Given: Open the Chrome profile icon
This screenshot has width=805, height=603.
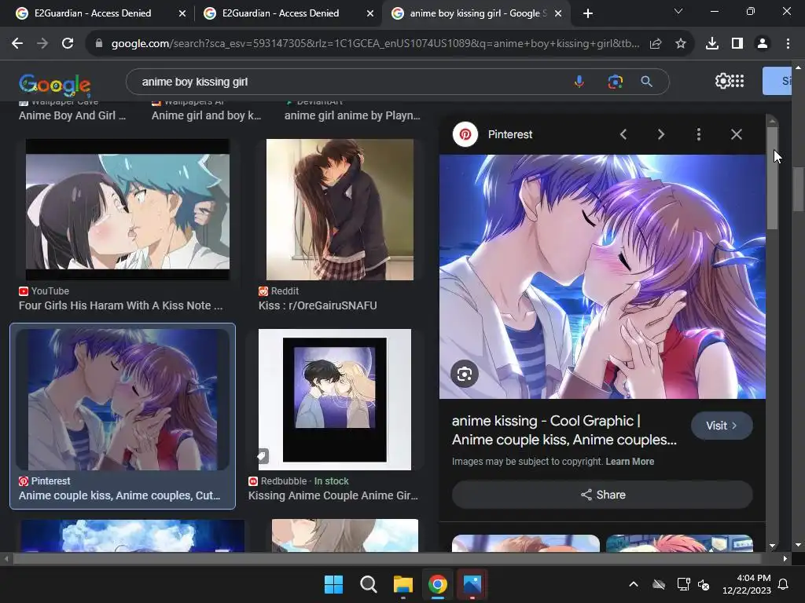Looking at the screenshot, I should [x=763, y=44].
